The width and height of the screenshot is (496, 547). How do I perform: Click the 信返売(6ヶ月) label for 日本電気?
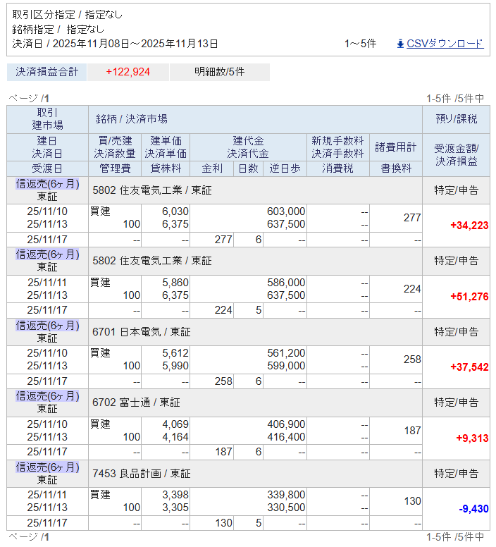pyautogui.click(x=47, y=326)
